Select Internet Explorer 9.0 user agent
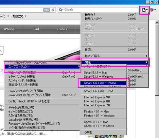The image size is (159, 138). [x=103, y=97]
